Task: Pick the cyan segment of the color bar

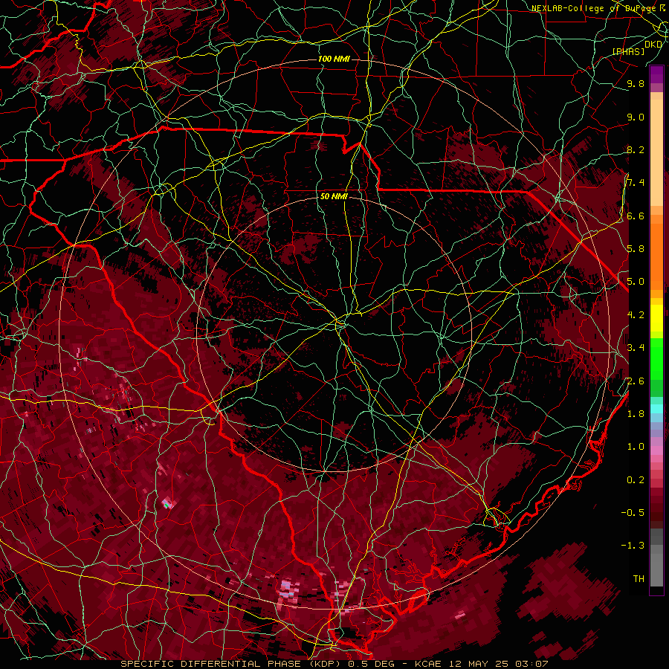Action: (656, 409)
